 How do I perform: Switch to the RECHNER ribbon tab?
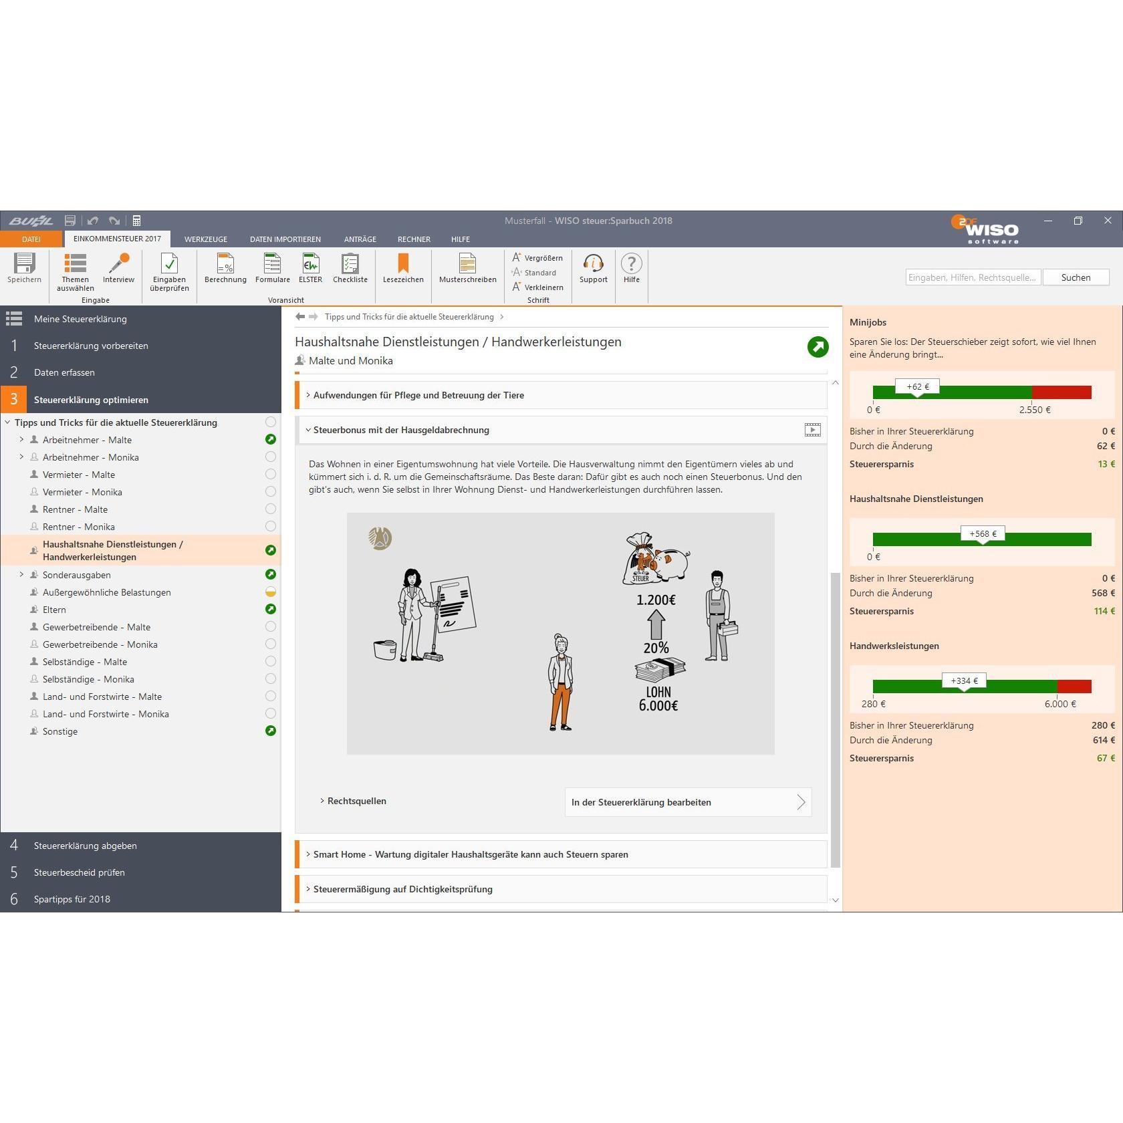pyautogui.click(x=414, y=239)
